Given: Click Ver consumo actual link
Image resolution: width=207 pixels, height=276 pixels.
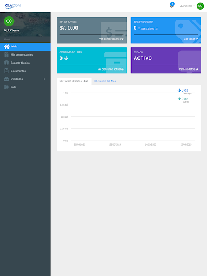Looking at the screenshot, I should [111, 69].
